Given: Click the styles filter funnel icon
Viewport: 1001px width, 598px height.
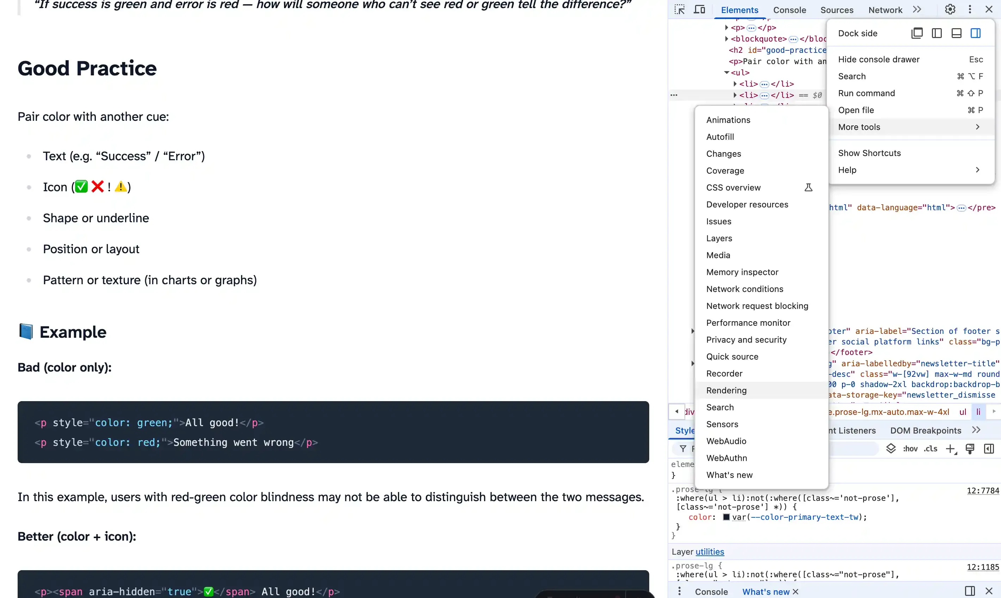Looking at the screenshot, I should click(x=683, y=449).
